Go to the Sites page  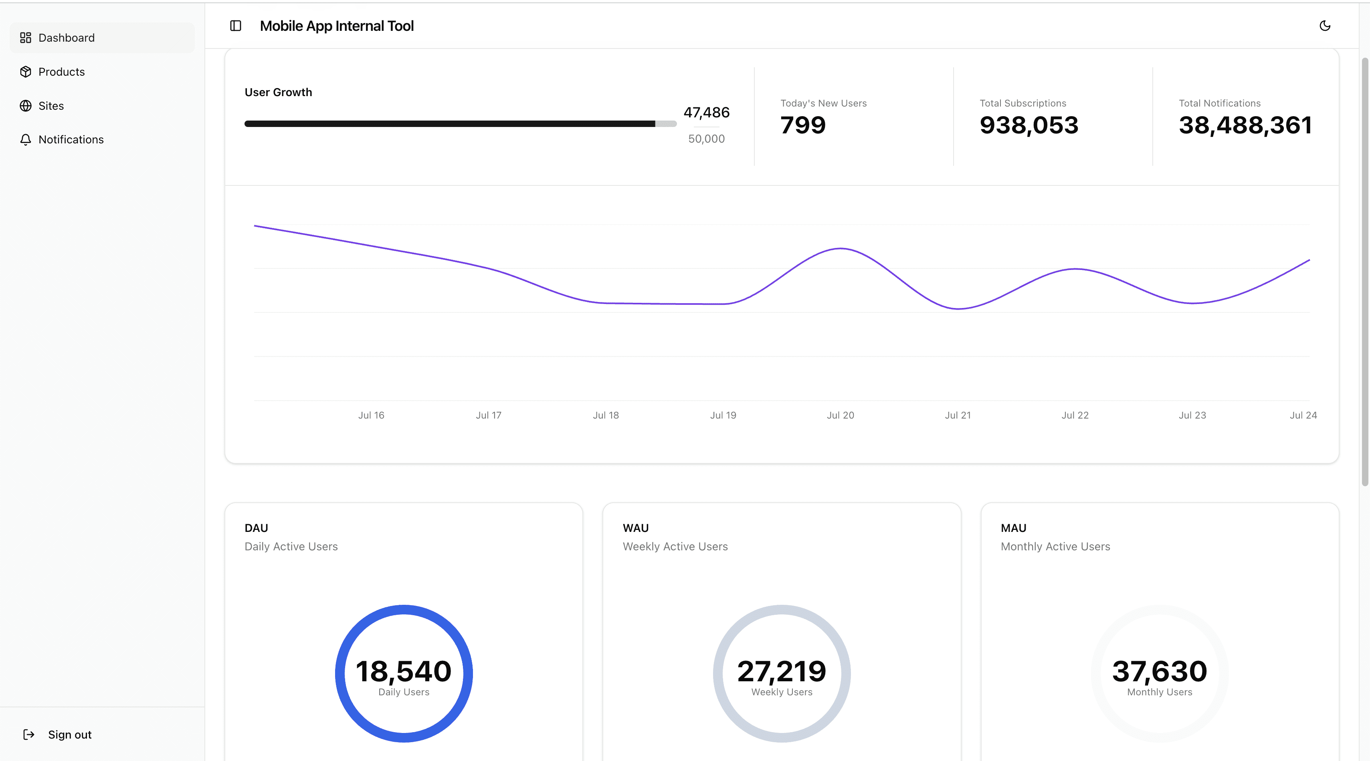pos(51,106)
